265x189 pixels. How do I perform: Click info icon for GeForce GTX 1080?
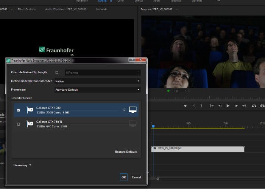[x=124, y=110]
